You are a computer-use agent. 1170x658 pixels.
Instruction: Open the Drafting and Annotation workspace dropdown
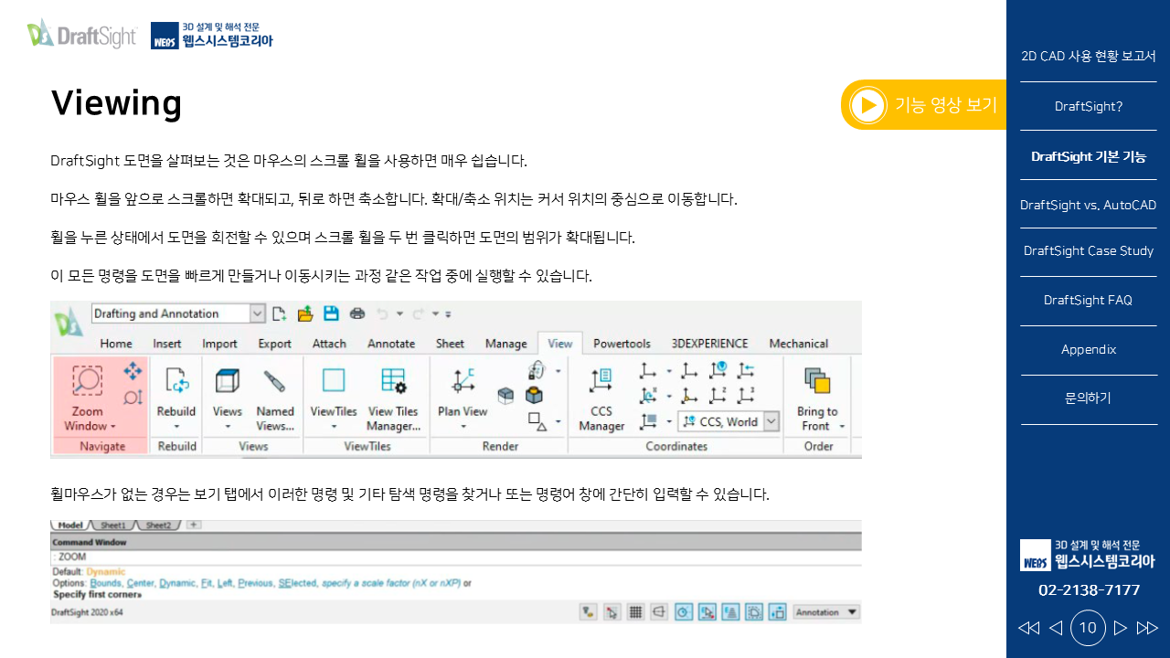(x=258, y=313)
